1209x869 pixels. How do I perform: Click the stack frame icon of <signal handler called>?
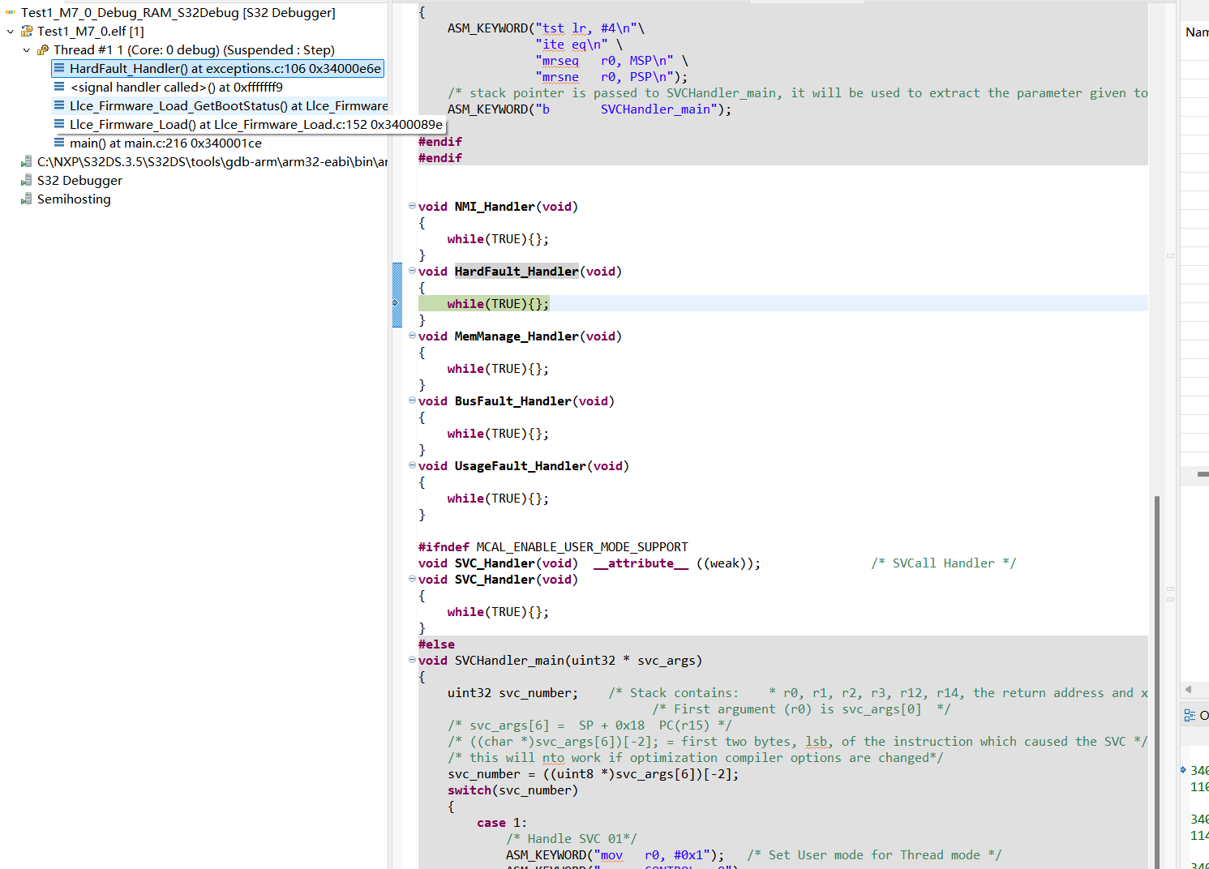click(59, 88)
